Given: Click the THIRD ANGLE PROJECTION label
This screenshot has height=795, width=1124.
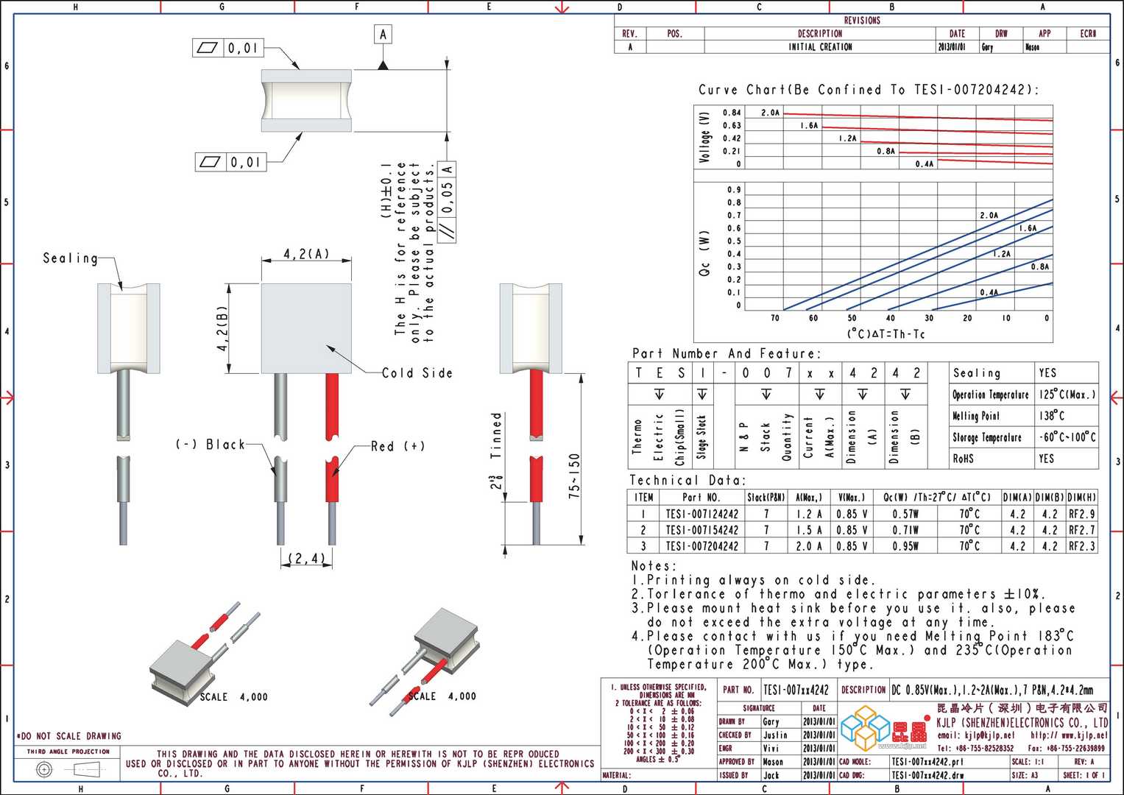Looking at the screenshot, I should click(x=68, y=752).
